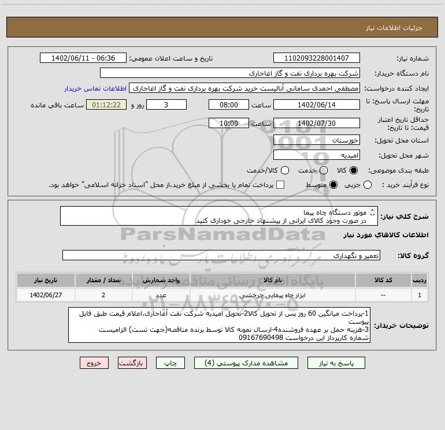Toggle the اسناد خزانه اسلامی payment checkbox
Screen dimensions: 445x430
click(280, 185)
